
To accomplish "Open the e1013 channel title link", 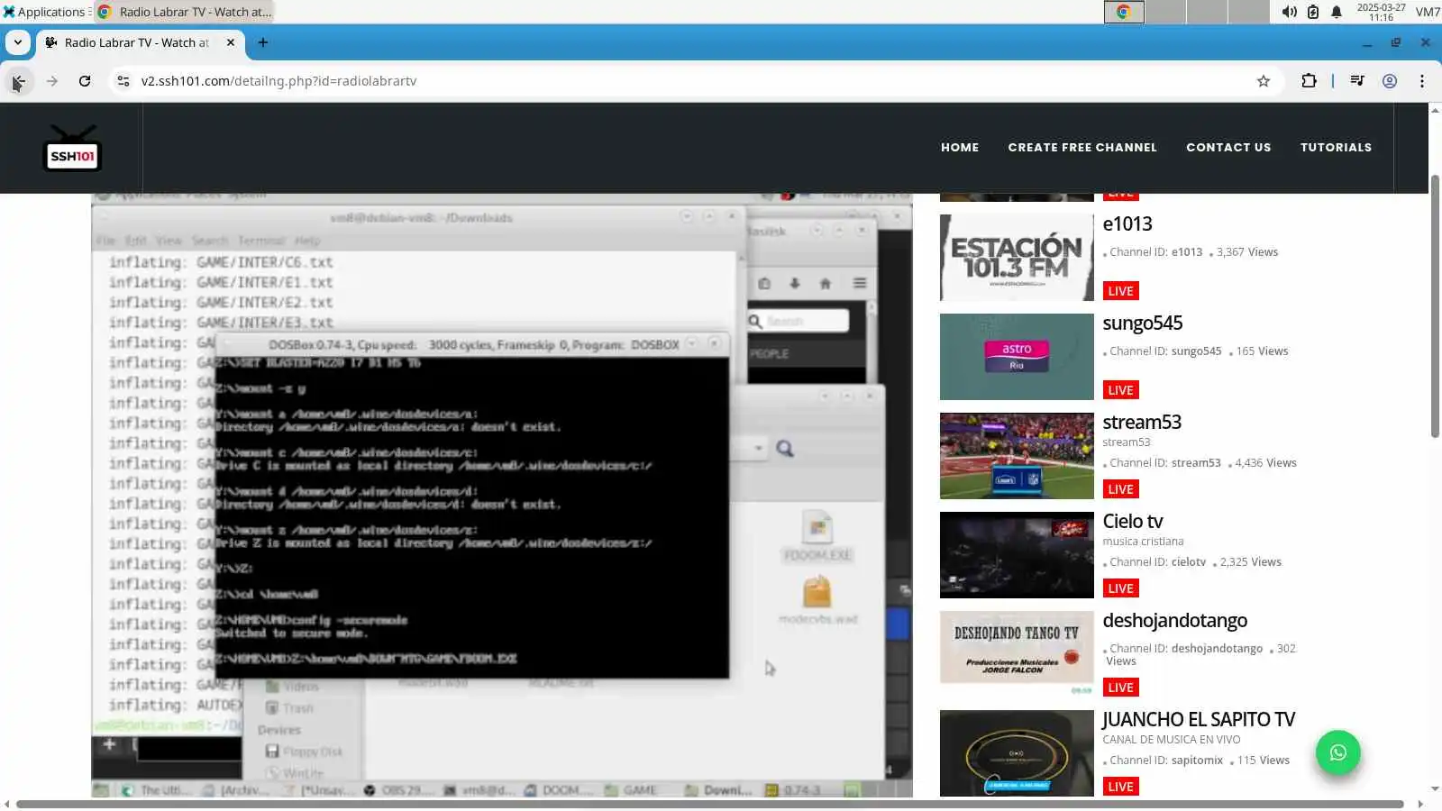I will click(1127, 223).
